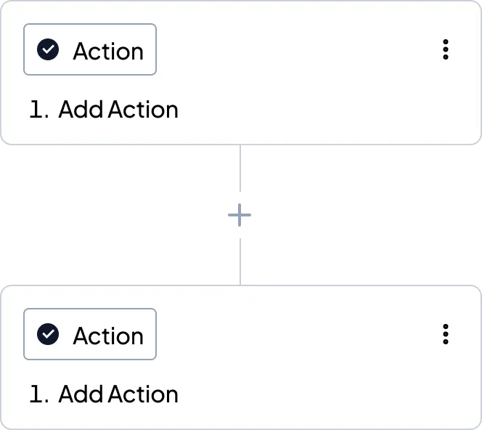The width and height of the screenshot is (482, 430).
Task: Click the word "Add" in the bottom card
Action: click(81, 394)
